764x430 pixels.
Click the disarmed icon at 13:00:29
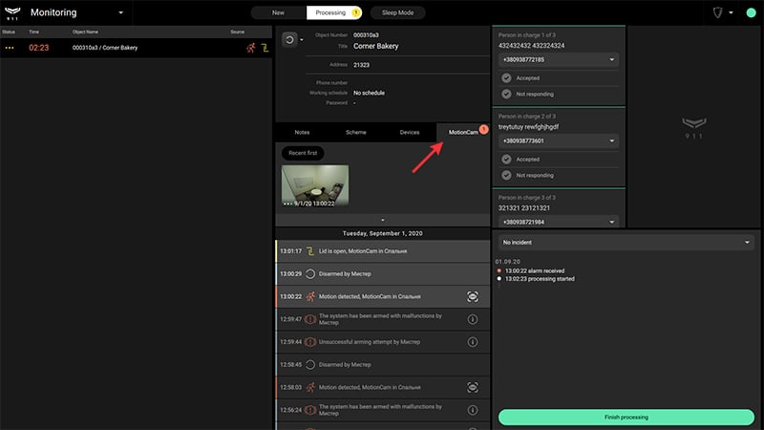point(310,274)
